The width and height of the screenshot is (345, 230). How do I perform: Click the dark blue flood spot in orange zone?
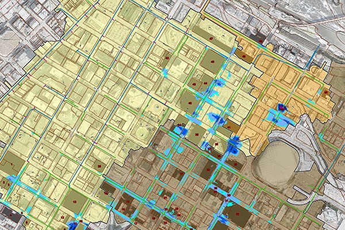(x=282, y=107)
